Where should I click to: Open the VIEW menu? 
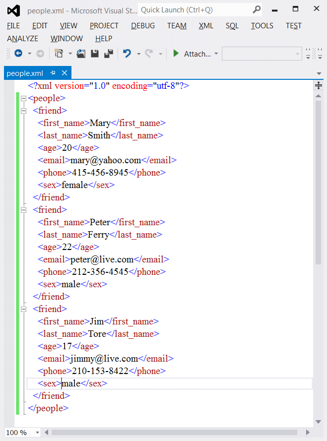[x=68, y=26]
